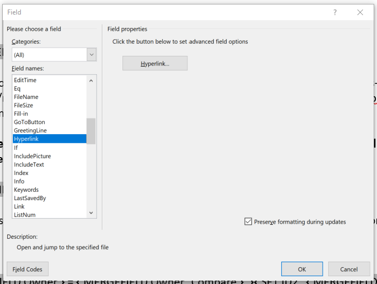This screenshot has height=284, width=377.
Task: Pick IncludePicture in the list
Action: pos(32,156)
